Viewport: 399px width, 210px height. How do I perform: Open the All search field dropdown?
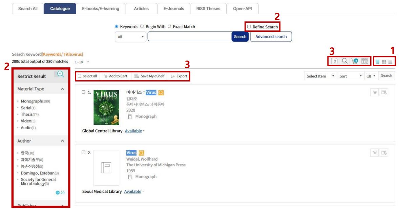pos(130,37)
